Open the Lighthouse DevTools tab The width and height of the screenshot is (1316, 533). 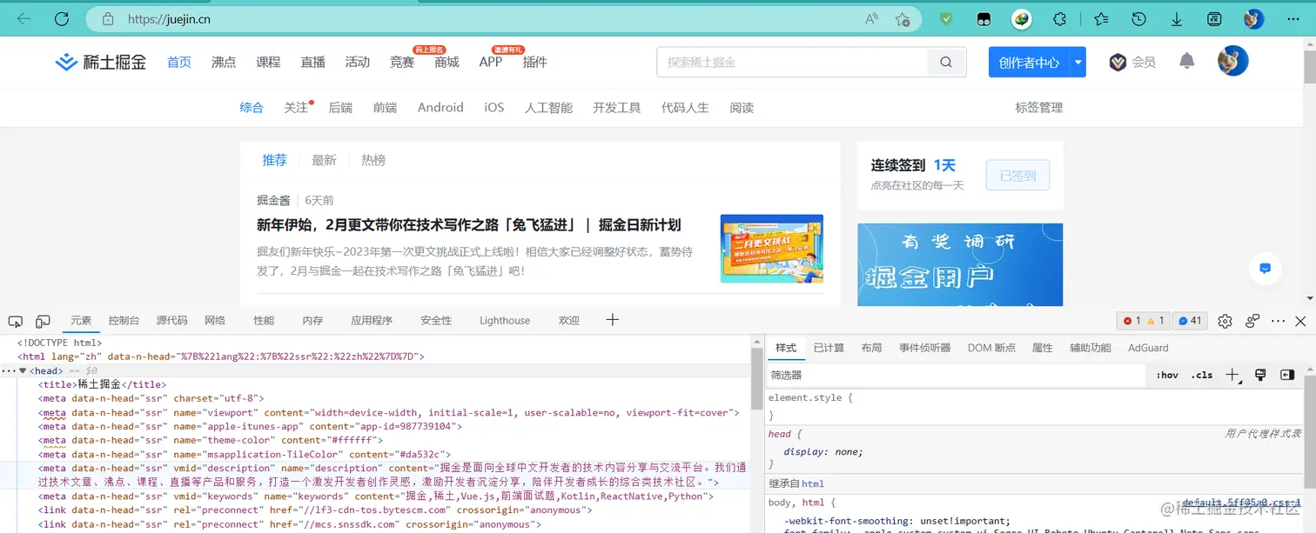coord(505,321)
